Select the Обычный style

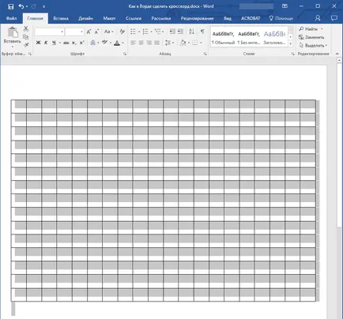[x=223, y=37]
